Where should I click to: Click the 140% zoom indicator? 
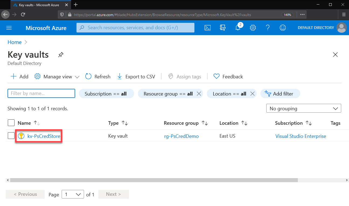point(287,15)
